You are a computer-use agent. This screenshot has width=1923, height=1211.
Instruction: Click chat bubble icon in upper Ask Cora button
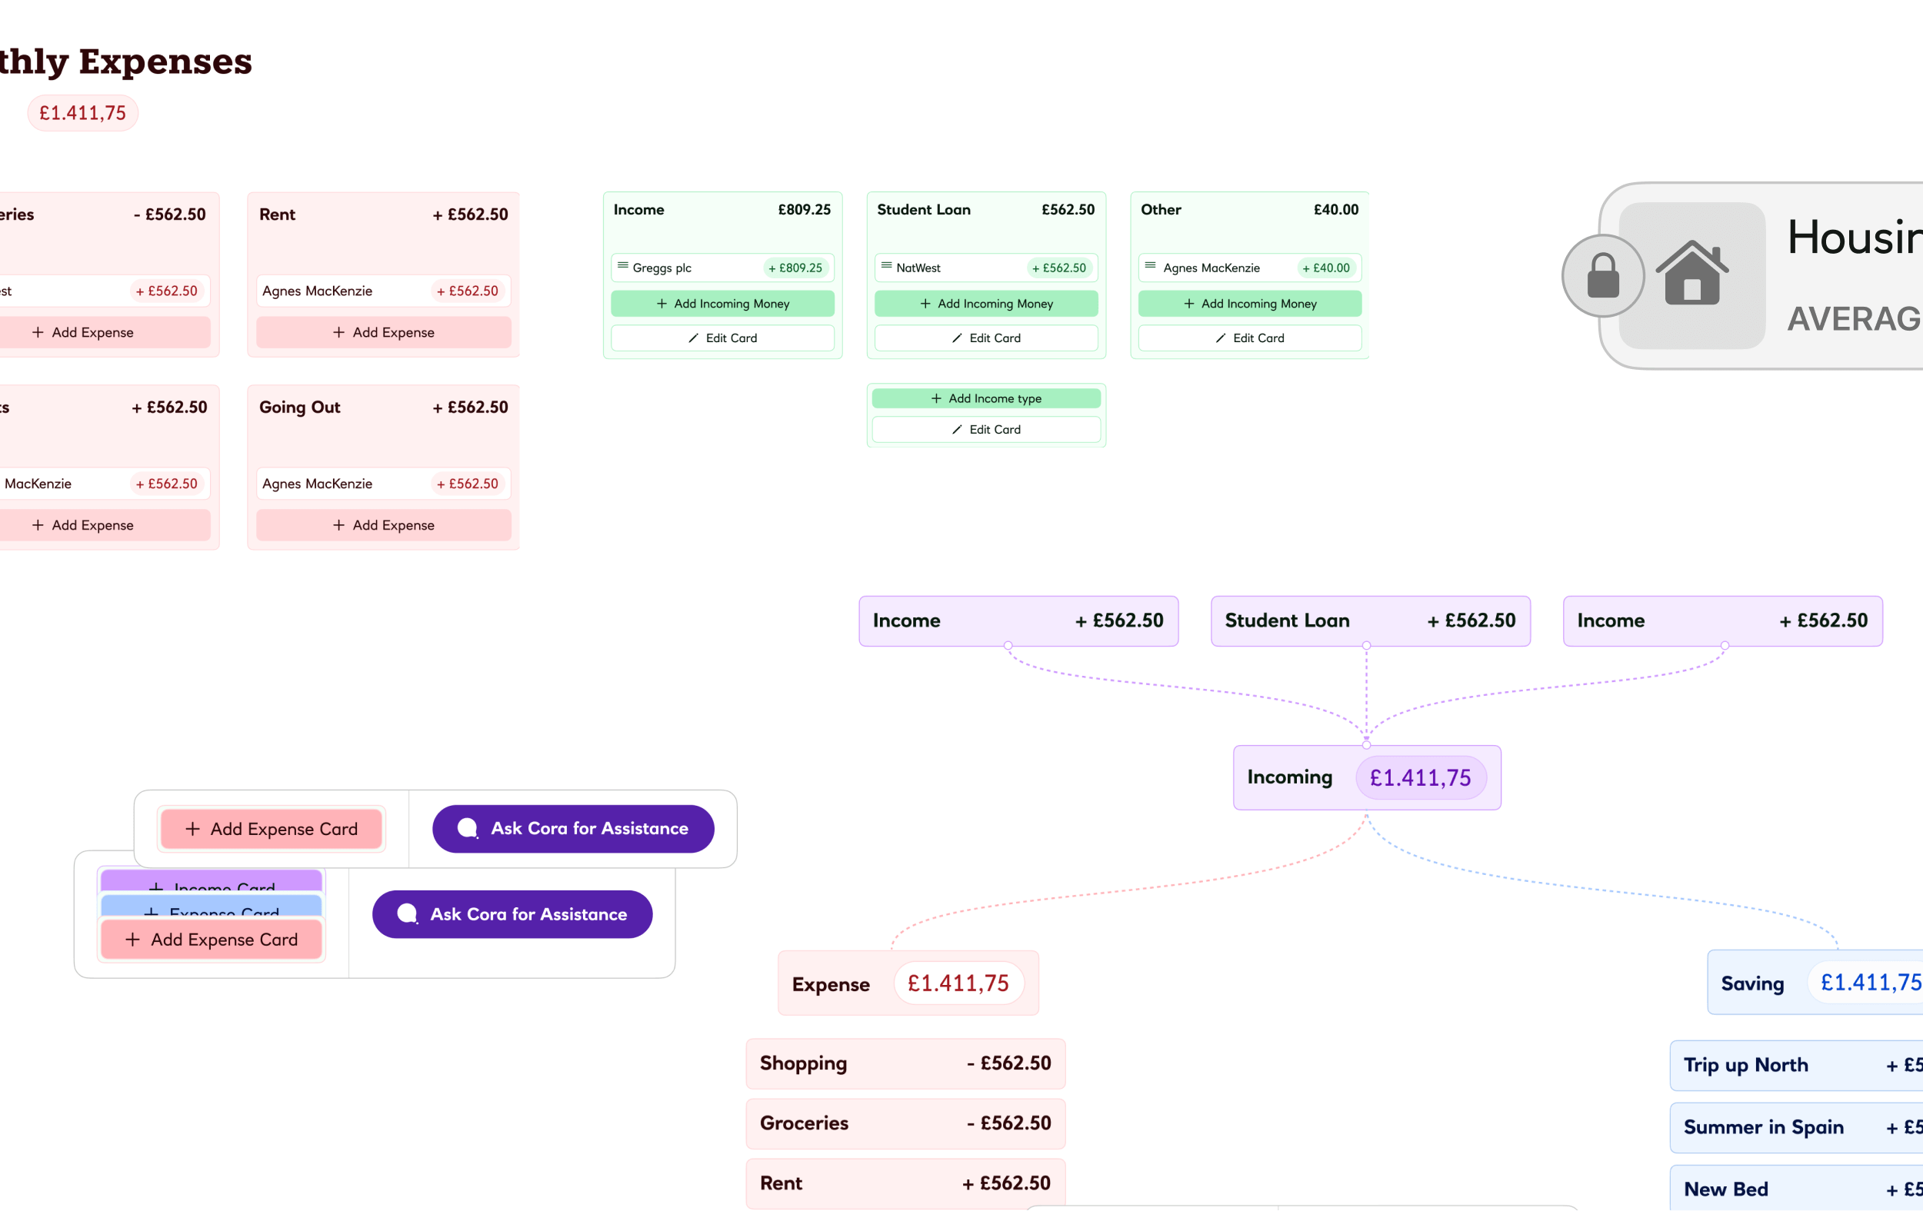pos(468,829)
